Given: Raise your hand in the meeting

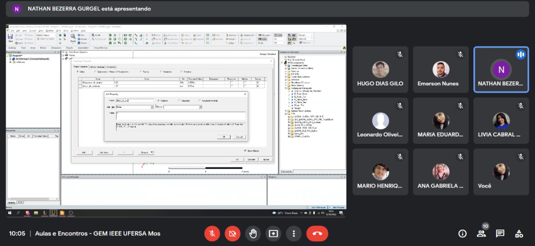Looking at the screenshot, I should 253,233.
